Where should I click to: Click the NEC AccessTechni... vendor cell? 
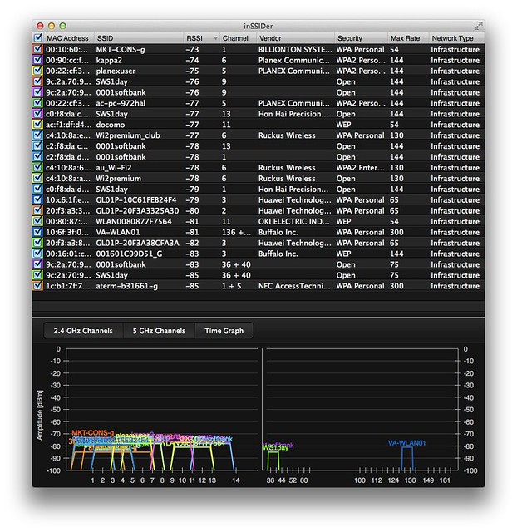click(x=294, y=286)
